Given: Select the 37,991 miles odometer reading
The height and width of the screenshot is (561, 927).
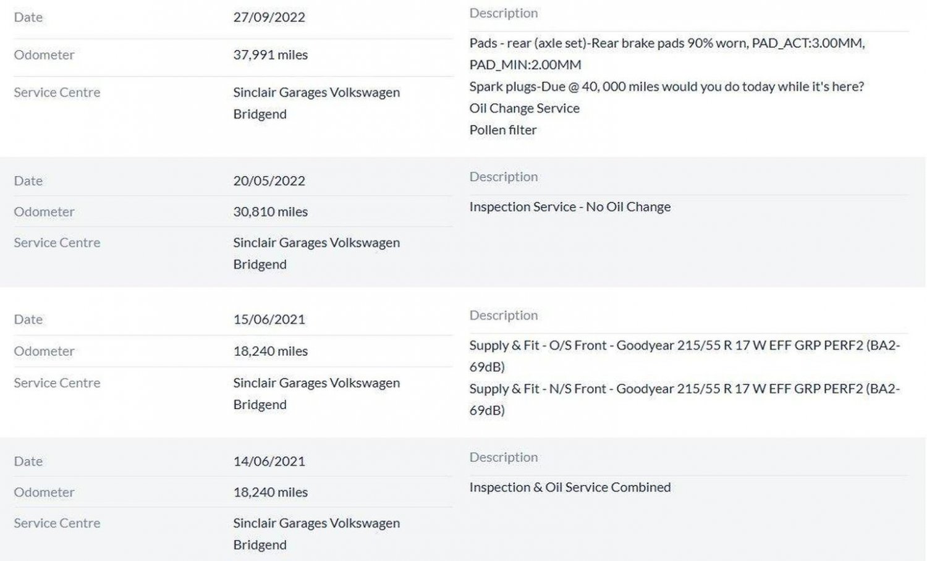Looking at the screenshot, I should pos(270,55).
